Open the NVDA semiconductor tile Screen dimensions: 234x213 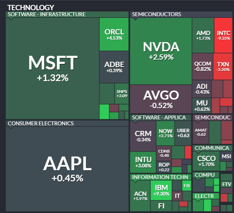[161, 51]
